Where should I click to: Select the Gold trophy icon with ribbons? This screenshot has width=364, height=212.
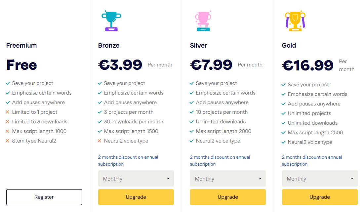click(295, 21)
